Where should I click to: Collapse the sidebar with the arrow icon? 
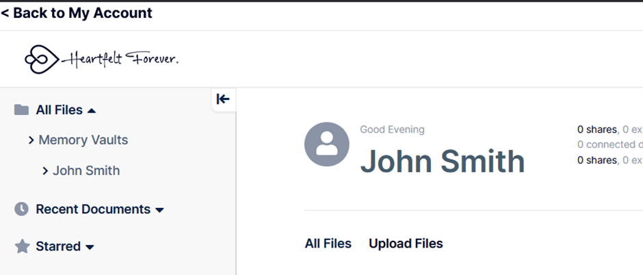tap(223, 99)
